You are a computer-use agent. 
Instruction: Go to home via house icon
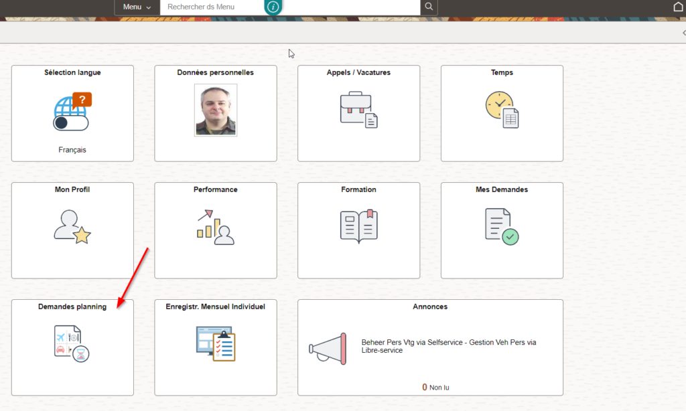click(x=678, y=7)
